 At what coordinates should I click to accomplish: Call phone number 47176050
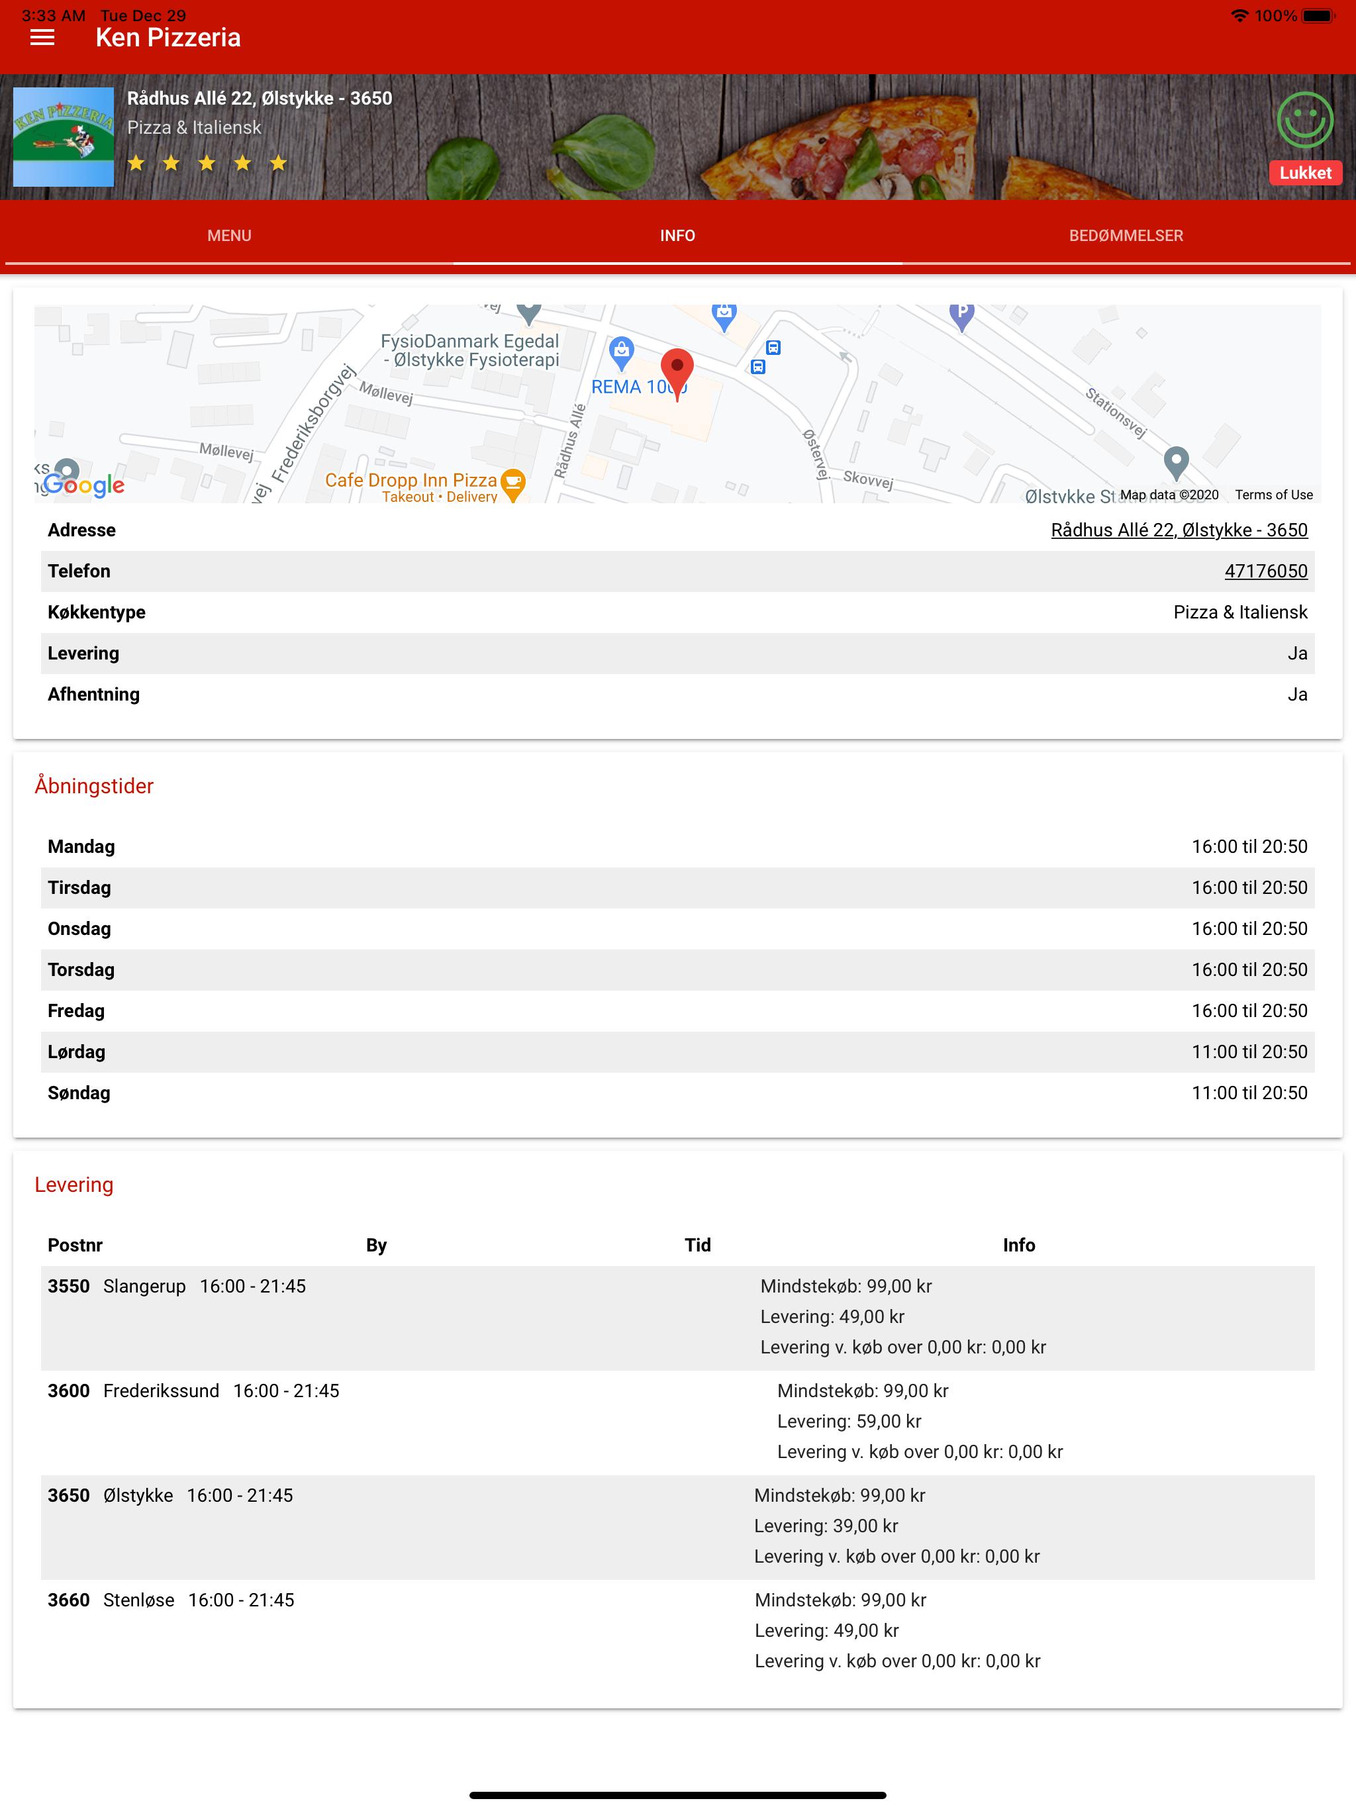(x=1265, y=571)
